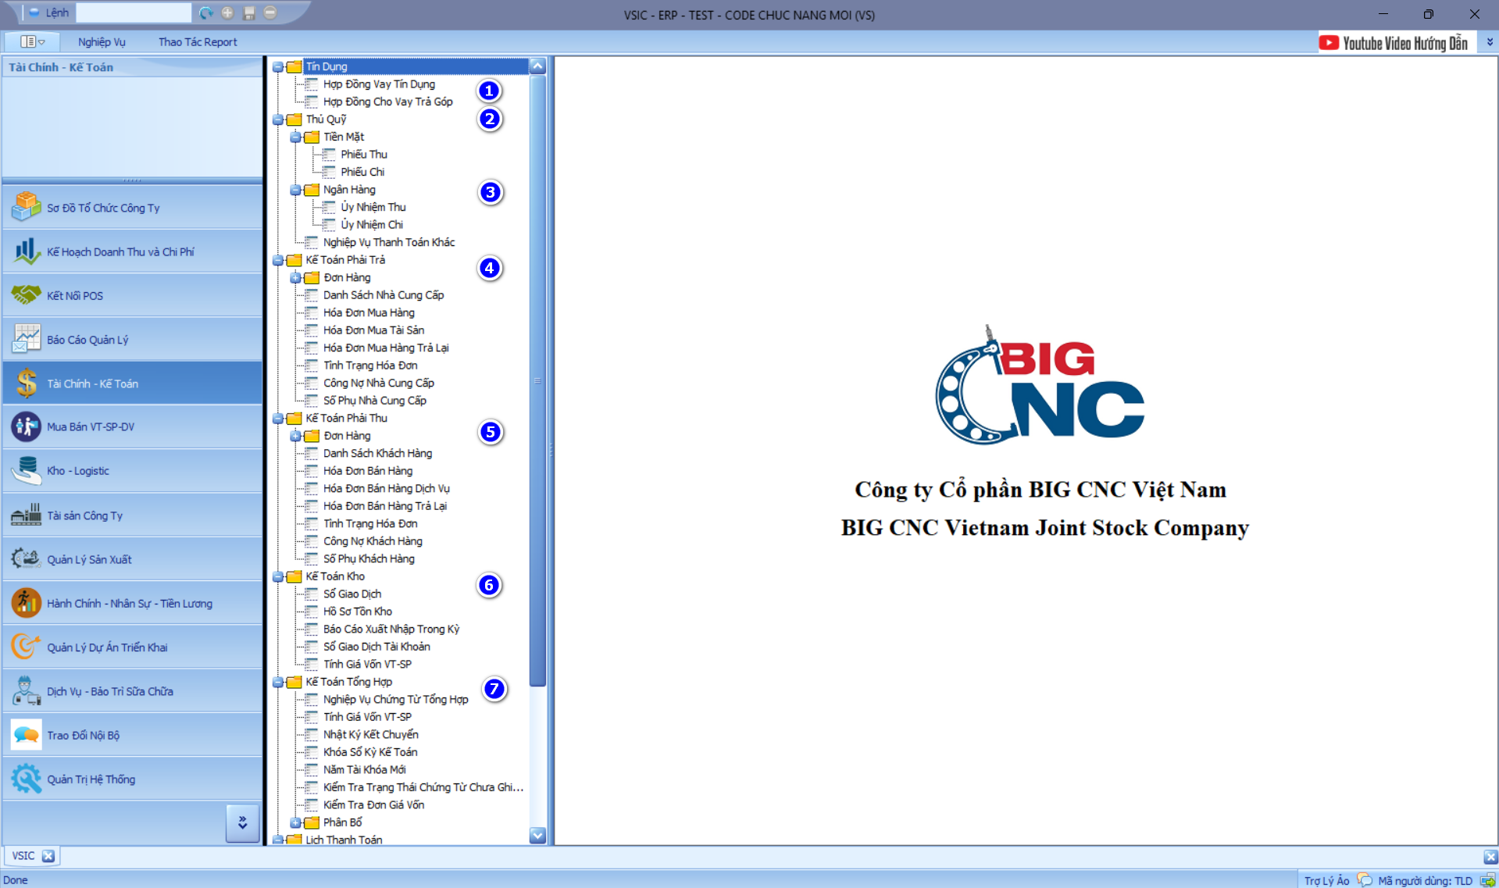Open Hóa Đơn Bán Hàng entry
Image resolution: width=1499 pixels, height=888 pixels.
click(x=368, y=471)
